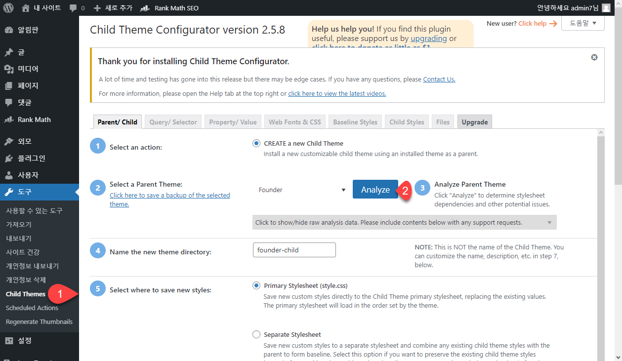Open the 미디어 media menu
Image resolution: width=622 pixels, height=361 pixels.
[x=40, y=69]
